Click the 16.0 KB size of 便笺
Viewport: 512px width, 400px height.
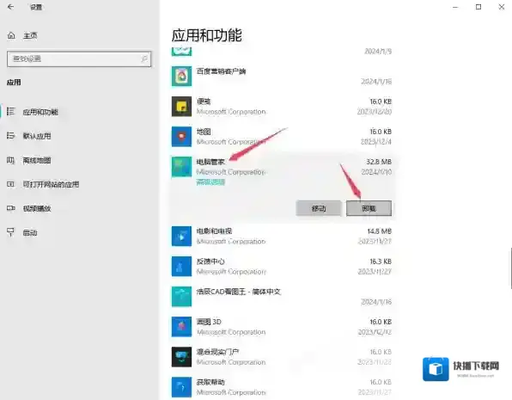[x=381, y=102]
